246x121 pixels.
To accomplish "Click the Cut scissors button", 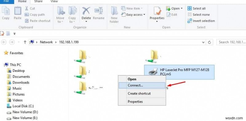I will pyautogui.click(x=30, y=9).
